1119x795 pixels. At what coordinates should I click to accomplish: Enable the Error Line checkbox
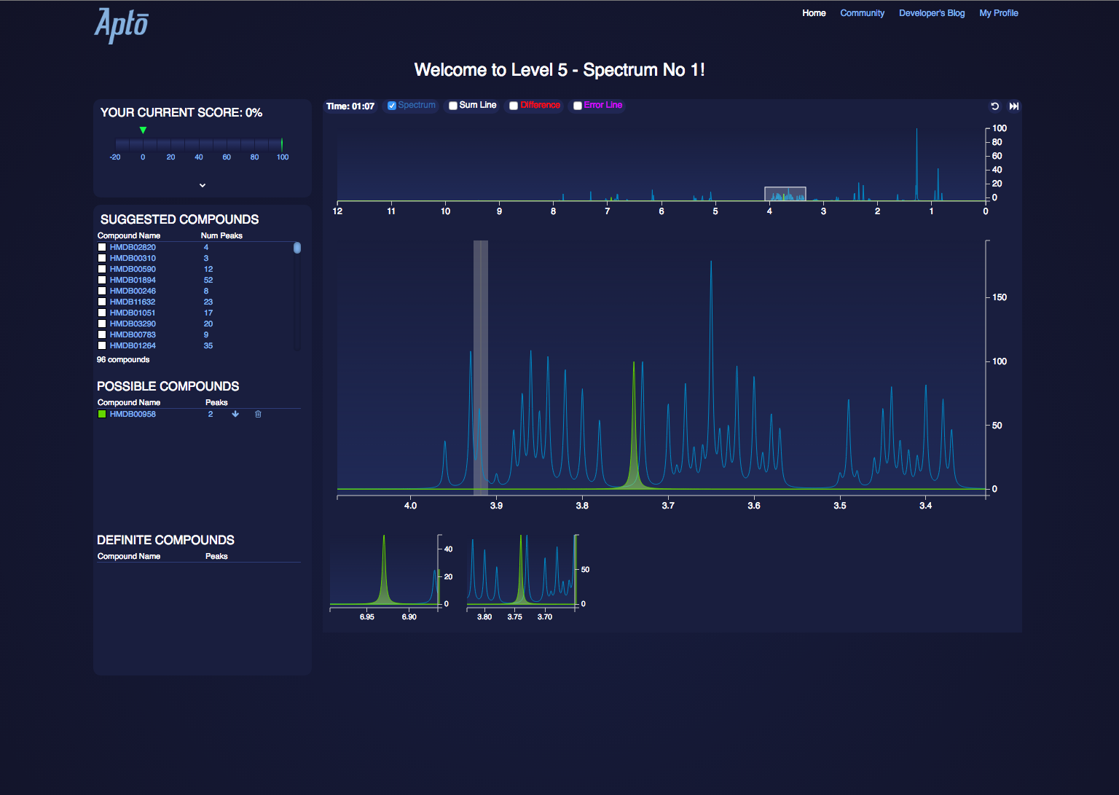578,106
